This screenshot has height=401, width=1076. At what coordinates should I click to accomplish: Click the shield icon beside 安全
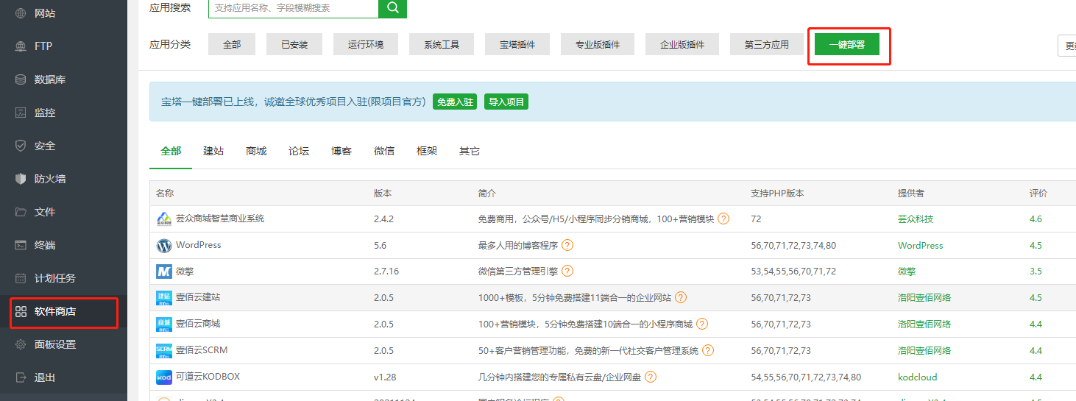[x=21, y=146]
